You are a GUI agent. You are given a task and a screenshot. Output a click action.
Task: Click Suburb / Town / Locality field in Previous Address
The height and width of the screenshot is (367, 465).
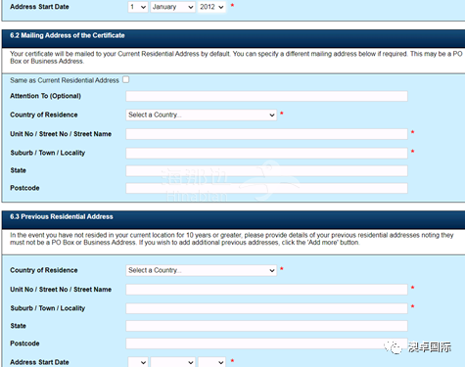tap(266, 308)
